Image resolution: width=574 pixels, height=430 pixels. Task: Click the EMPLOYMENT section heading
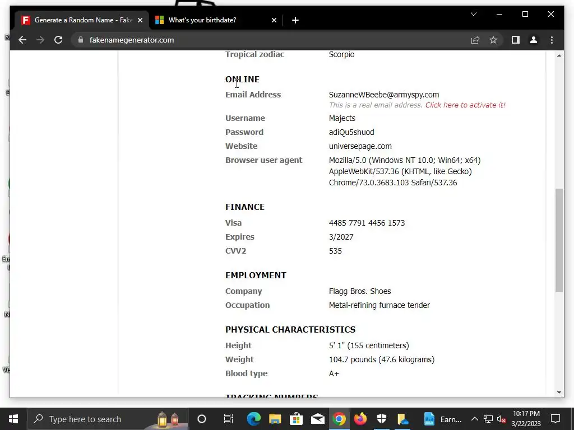256,275
